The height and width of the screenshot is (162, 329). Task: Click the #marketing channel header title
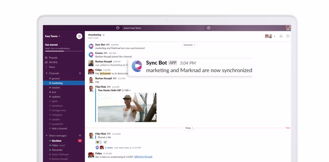pos(95,35)
